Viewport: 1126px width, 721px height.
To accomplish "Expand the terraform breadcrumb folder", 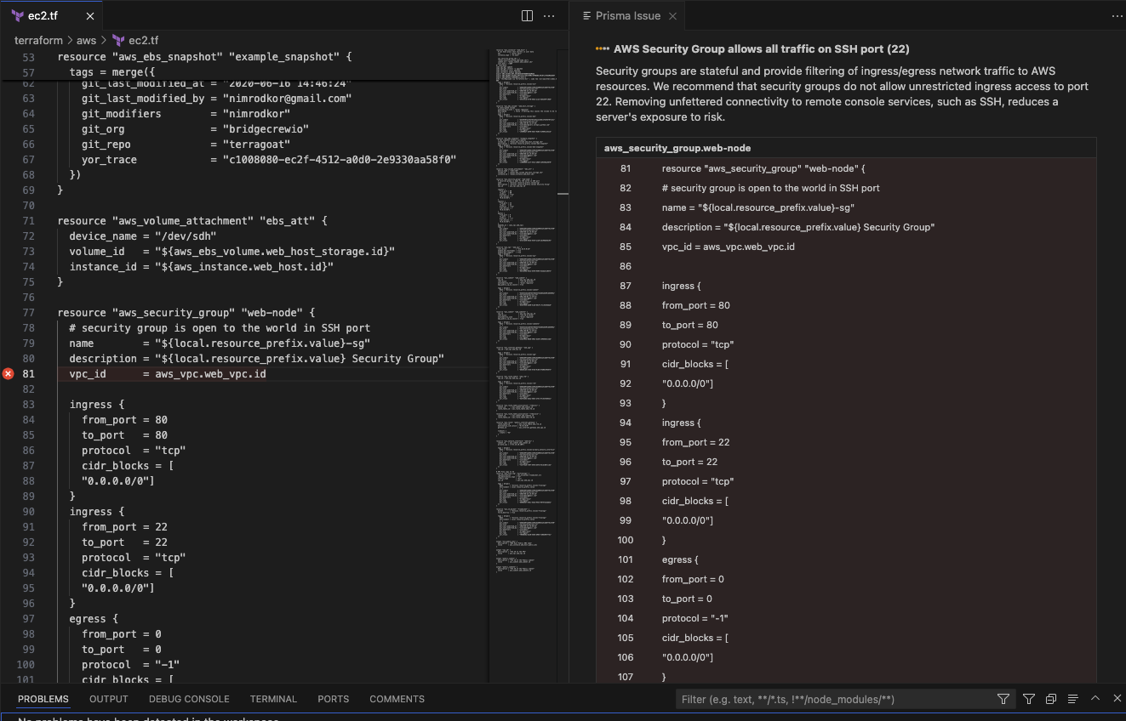I will 38,40.
